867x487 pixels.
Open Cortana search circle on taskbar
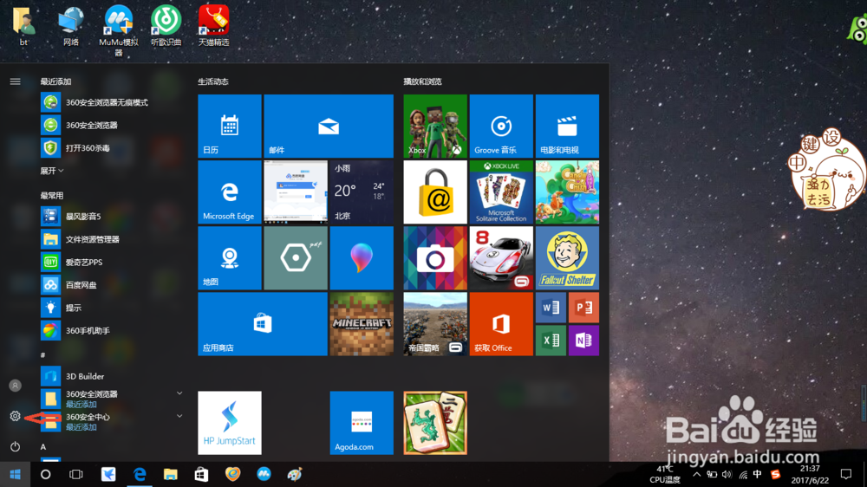[45, 474]
